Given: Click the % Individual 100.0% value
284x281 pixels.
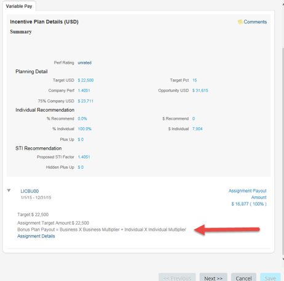Looking at the screenshot, I should click(x=85, y=129).
